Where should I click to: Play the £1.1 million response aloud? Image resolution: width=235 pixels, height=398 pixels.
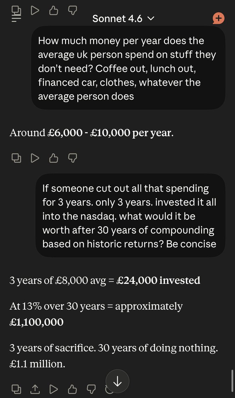click(53, 388)
